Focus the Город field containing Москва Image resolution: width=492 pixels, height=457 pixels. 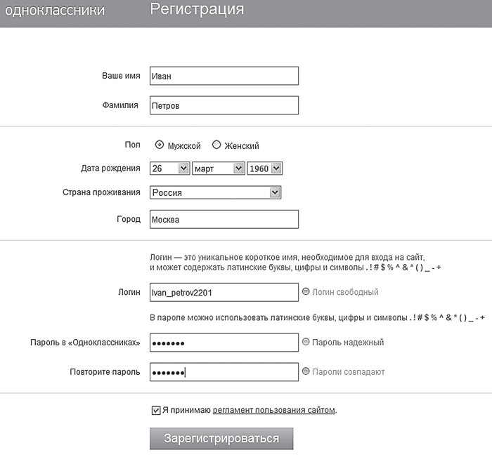point(224,219)
